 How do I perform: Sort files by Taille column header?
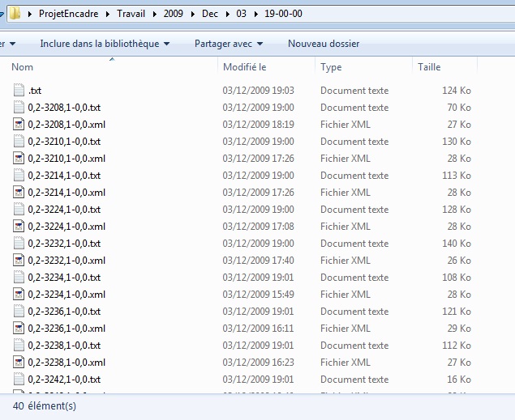coord(429,67)
